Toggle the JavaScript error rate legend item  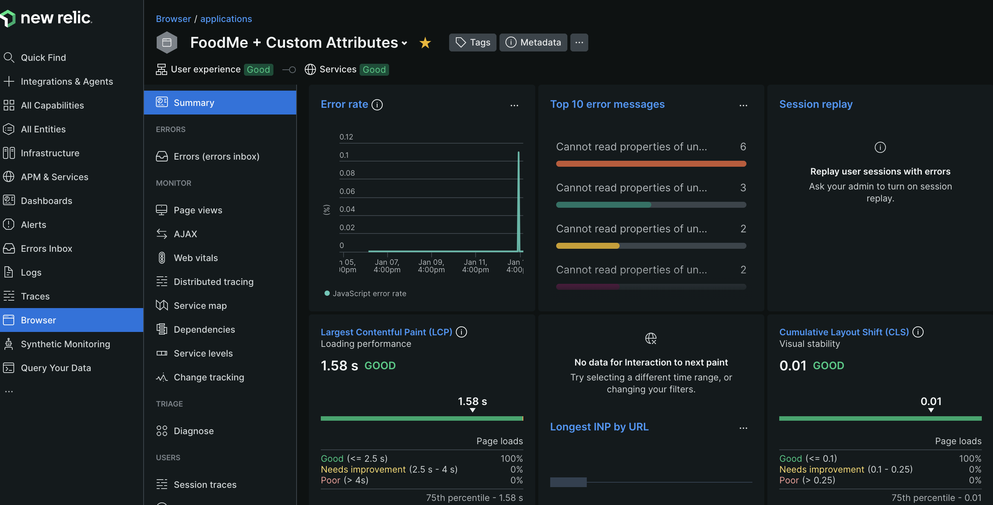click(x=366, y=294)
